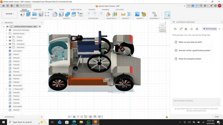Open the Assistant settings gear icon
This screenshot has height=125, width=223.
tap(197, 29)
